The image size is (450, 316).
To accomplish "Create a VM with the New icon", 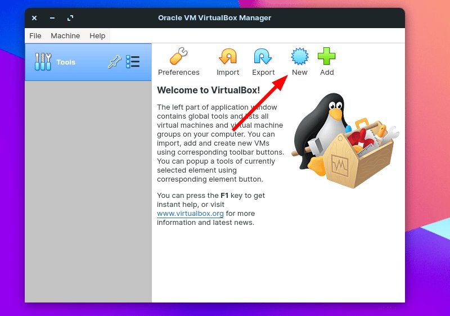I will tap(299, 57).
